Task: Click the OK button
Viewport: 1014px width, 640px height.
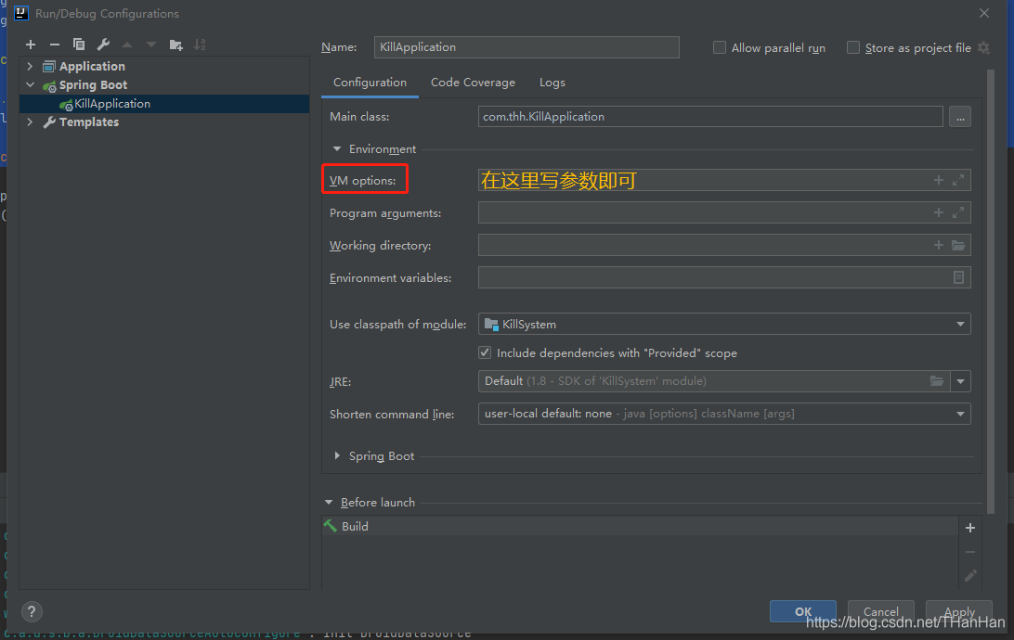Action: coord(802,611)
